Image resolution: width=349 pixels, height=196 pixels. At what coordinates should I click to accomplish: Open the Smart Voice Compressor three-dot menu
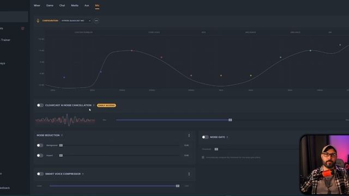coord(189,174)
